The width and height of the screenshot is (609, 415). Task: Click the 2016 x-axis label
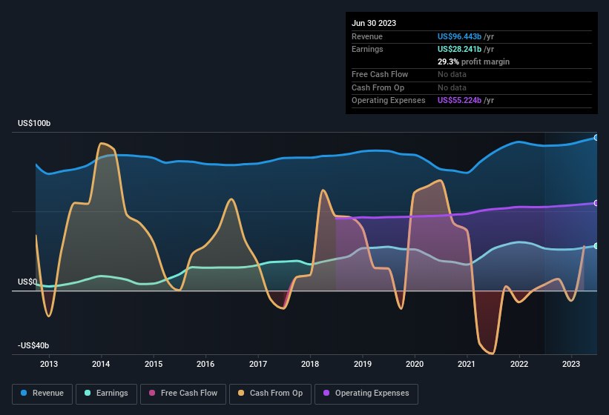(x=205, y=364)
